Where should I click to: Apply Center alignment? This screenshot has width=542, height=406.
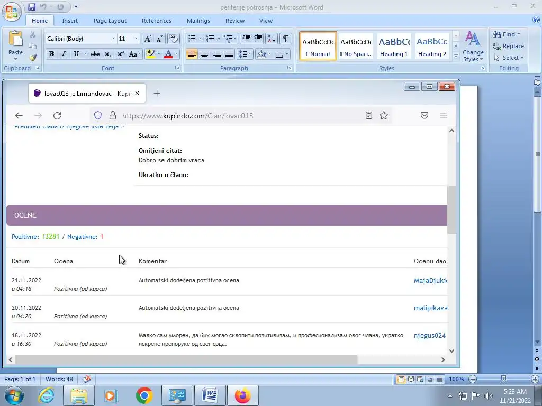(204, 54)
